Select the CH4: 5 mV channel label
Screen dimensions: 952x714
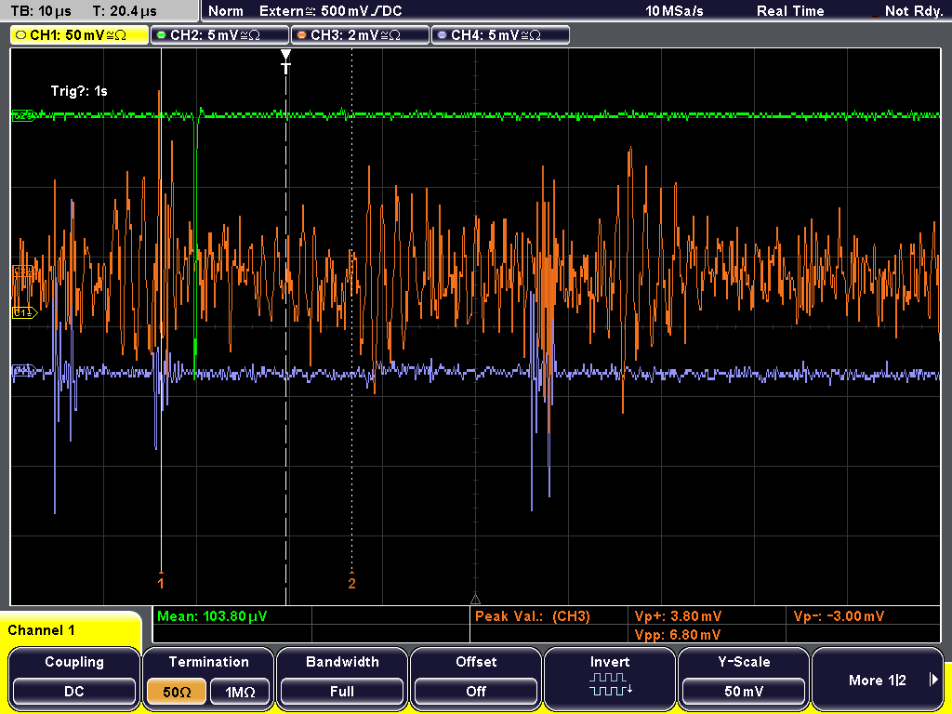click(x=500, y=35)
